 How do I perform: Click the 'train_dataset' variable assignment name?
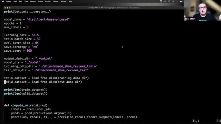(x=15, y=78)
